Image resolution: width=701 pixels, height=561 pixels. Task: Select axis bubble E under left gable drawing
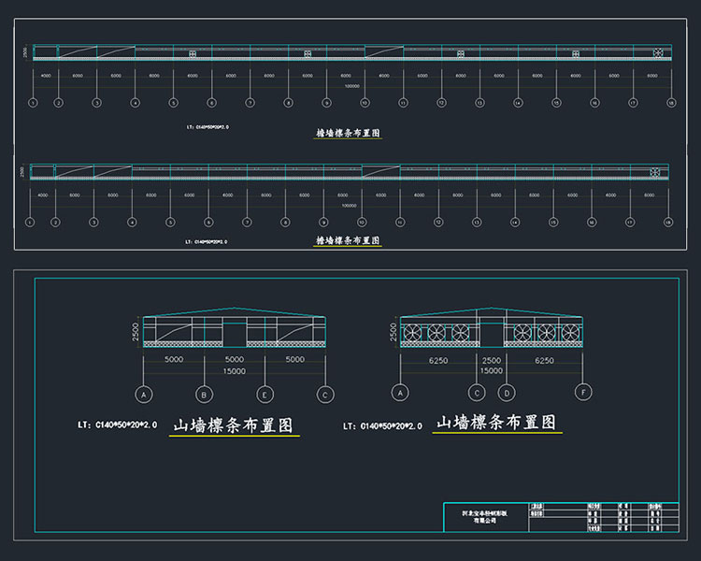[x=265, y=395]
